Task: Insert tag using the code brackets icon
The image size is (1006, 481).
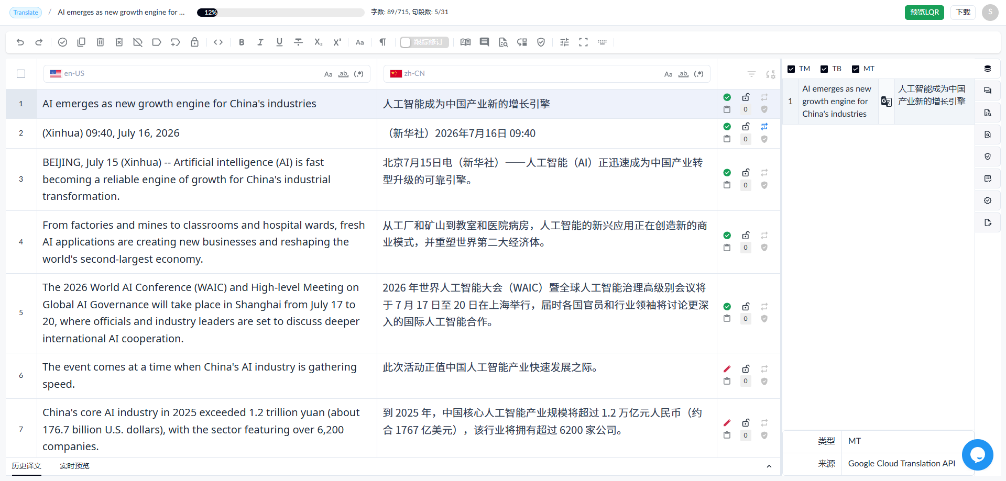Action: pos(218,42)
